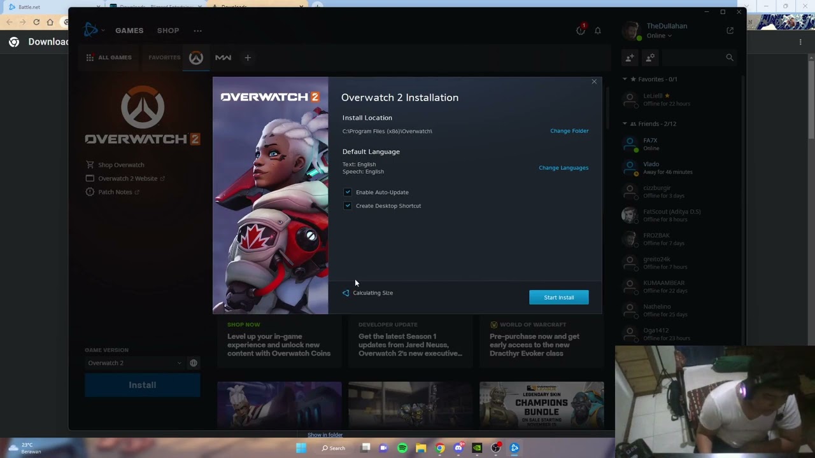Screen dimensions: 815x458
Task: Click Start Install button
Action: tap(559, 297)
